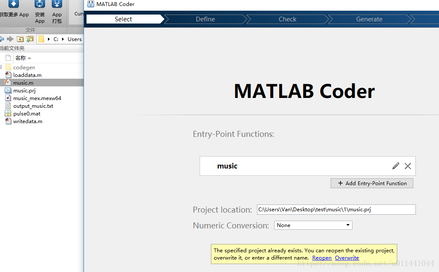
Task: Click the loaddata.m file icon
Action: coord(8,75)
